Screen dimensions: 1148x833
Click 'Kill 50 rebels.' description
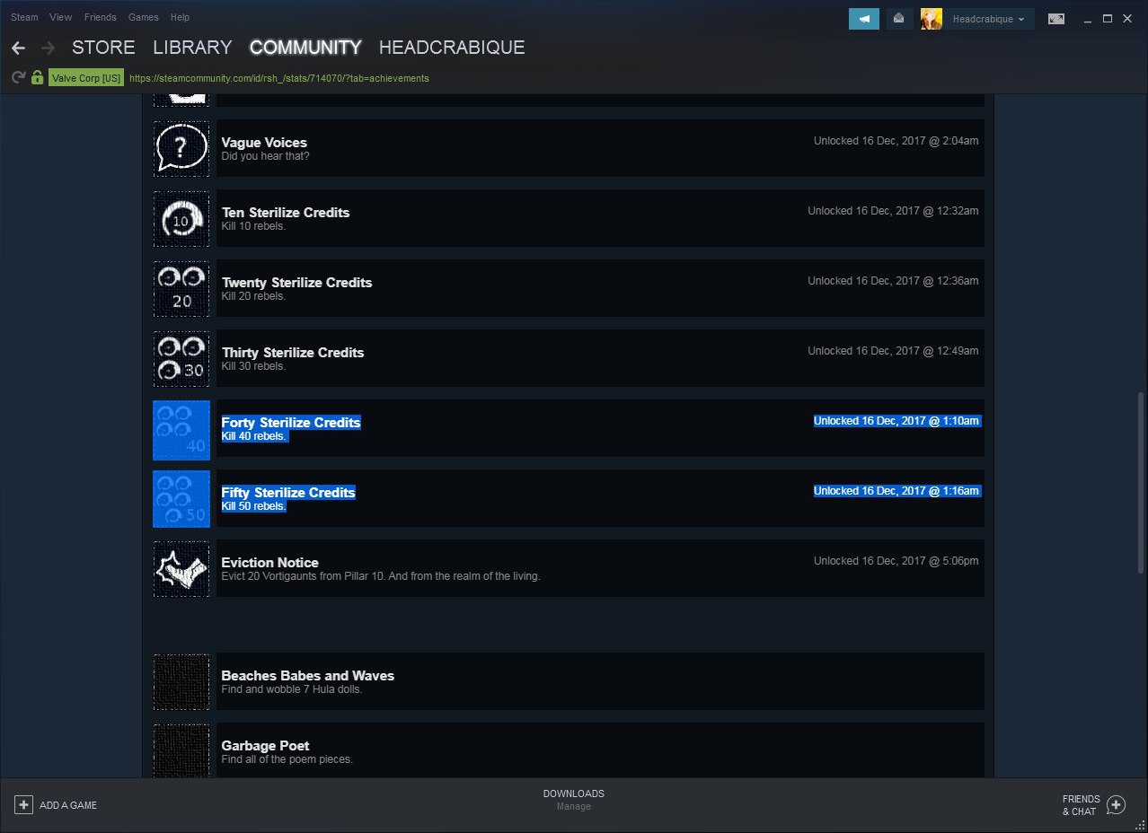[253, 506]
